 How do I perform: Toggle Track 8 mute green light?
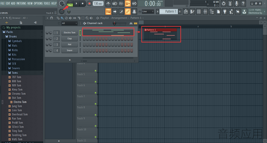(x=95, y=115)
